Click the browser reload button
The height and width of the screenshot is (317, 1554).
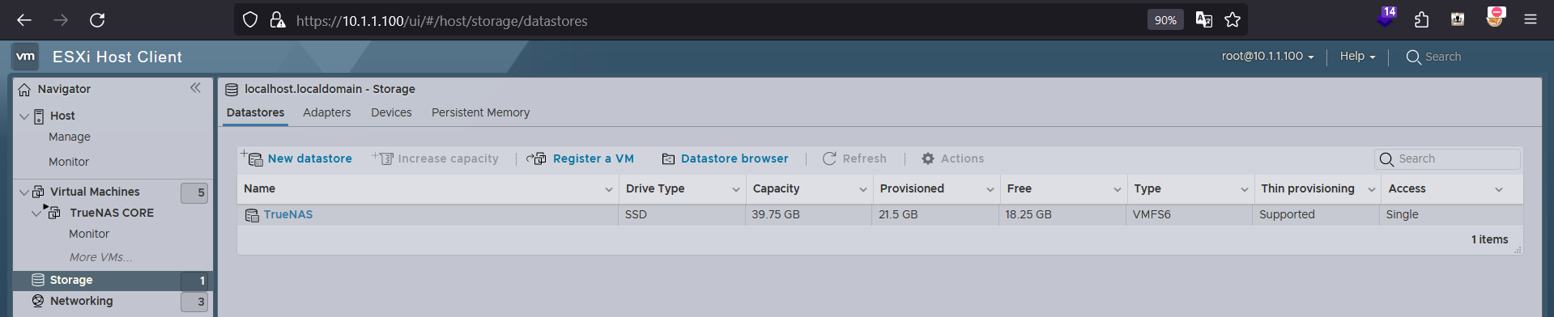click(97, 20)
